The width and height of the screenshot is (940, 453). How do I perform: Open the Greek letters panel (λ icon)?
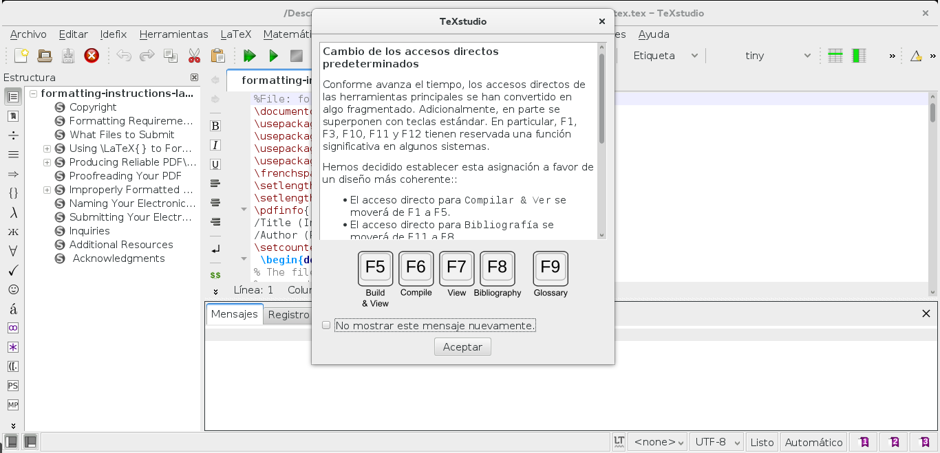tap(13, 212)
